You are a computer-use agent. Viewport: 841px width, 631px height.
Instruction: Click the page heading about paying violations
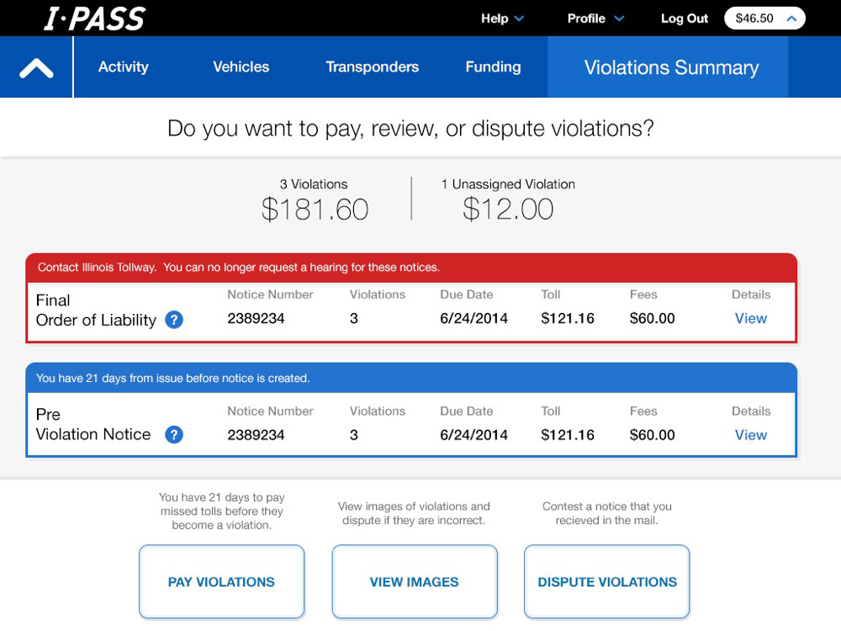411,128
